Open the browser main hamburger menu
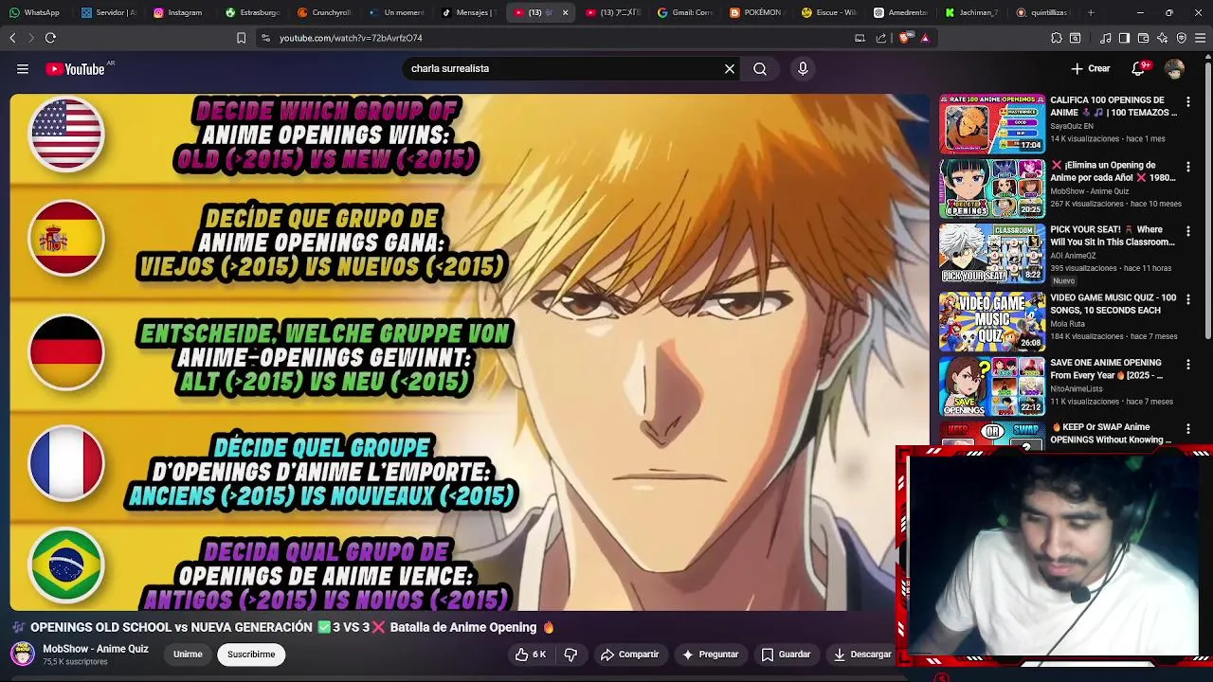Image resolution: width=1213 pixels, height=682 pixels. point(1201,38)
